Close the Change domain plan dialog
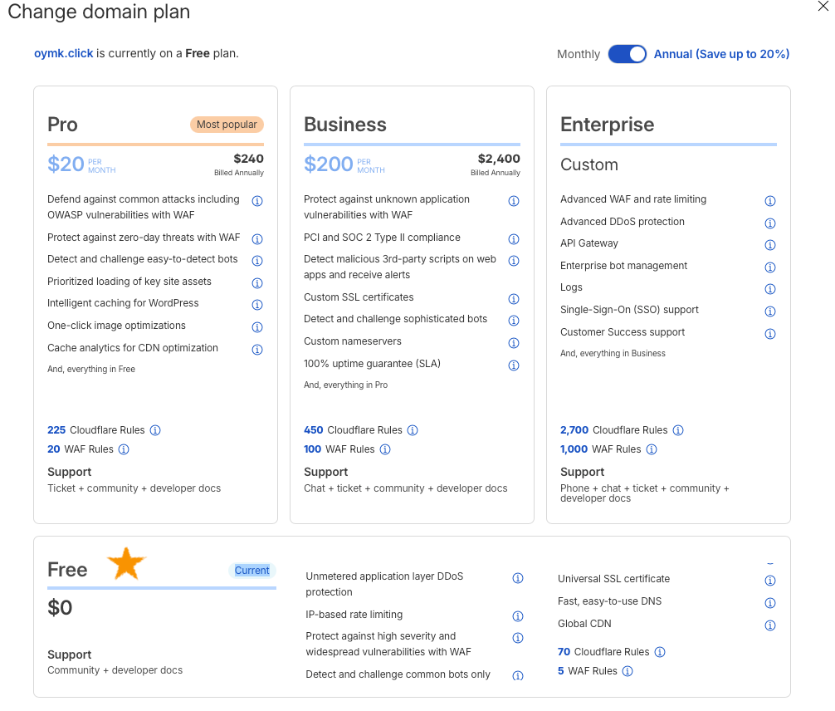 click(x=823, y=7)
